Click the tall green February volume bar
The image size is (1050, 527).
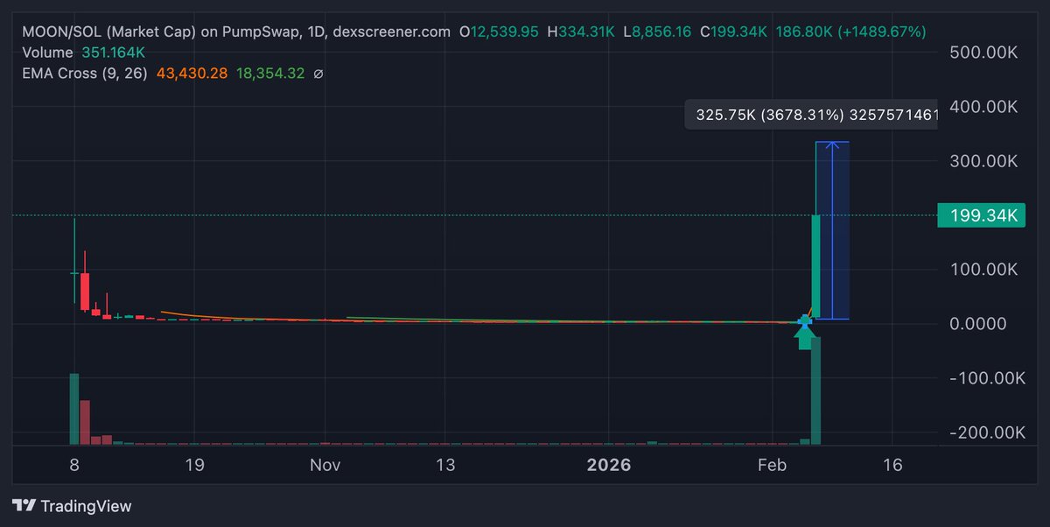point(815,391)
